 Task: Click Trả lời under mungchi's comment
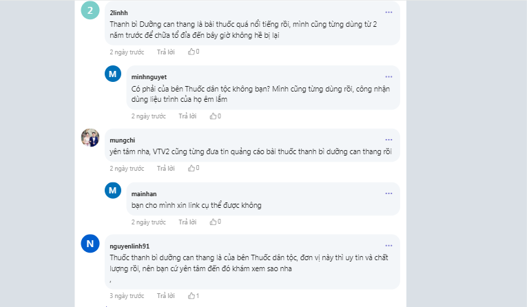pyautogui.click(x=165, y=168)
